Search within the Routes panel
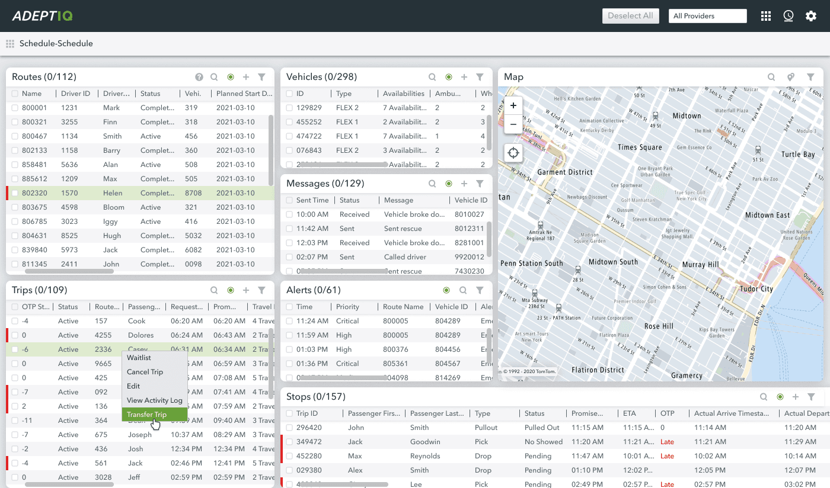830x488 pixels. (214, 77)
